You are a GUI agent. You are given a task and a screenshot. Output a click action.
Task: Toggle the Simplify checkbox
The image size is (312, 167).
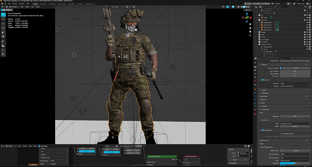click(261, 106)
